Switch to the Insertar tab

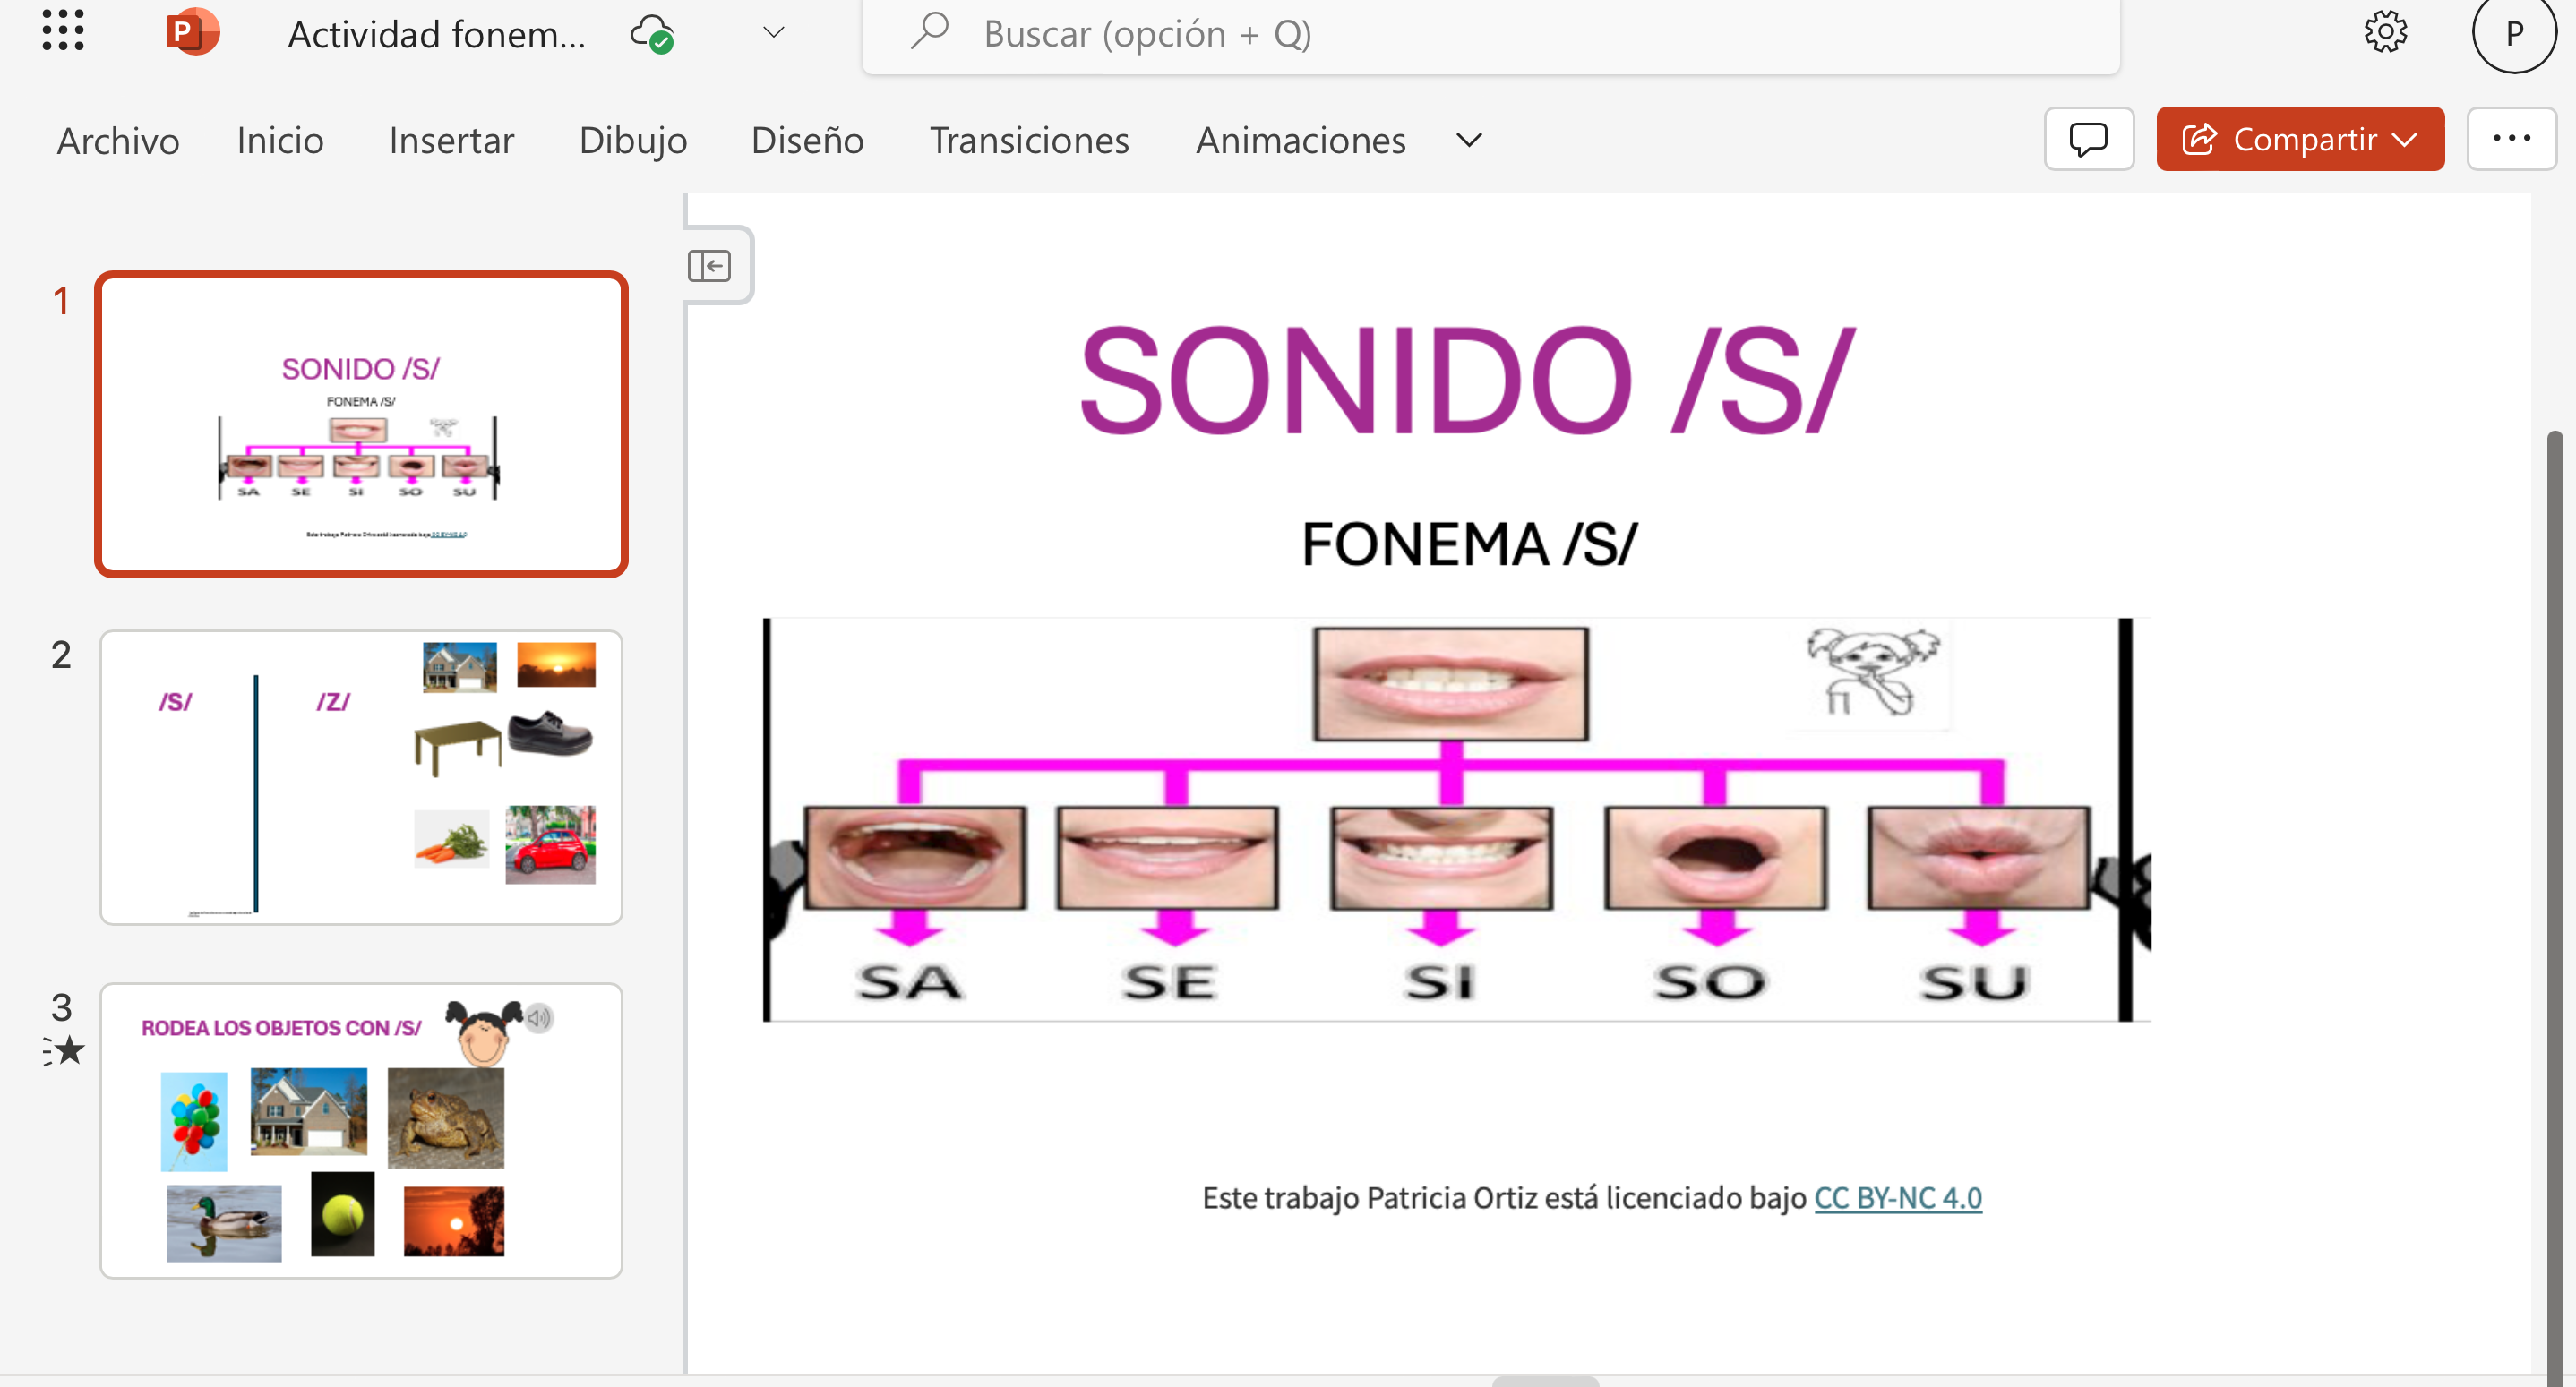pyautogui.click(x=451, y=140)
